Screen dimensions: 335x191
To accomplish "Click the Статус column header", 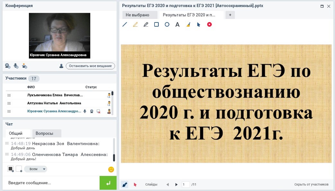I will pos(91,87).
